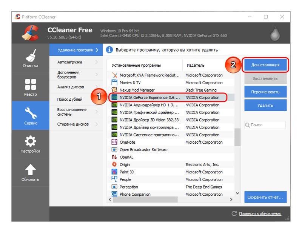This screenshot has width=302, height=233.
Task: Click the Переименовать button
Action: pyautogui.click(x=265, y=92)
